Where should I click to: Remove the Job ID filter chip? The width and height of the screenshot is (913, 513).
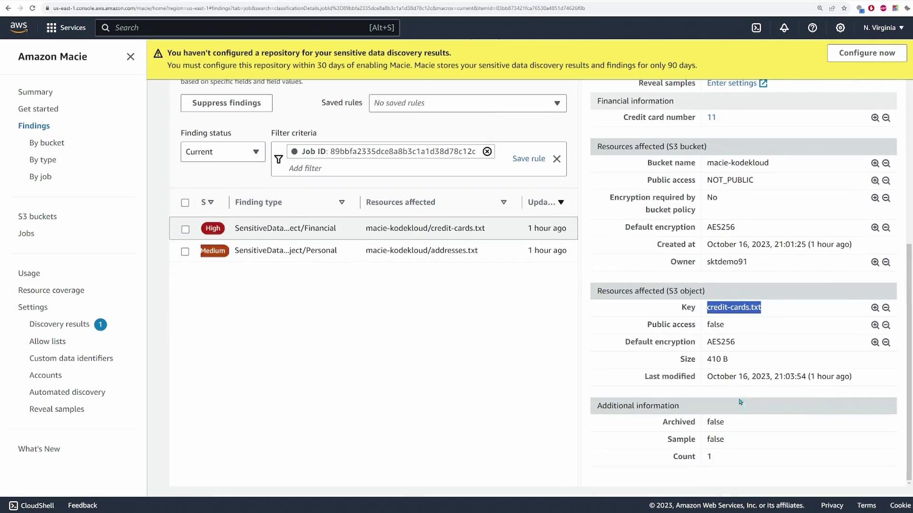(x=487, y=152)
